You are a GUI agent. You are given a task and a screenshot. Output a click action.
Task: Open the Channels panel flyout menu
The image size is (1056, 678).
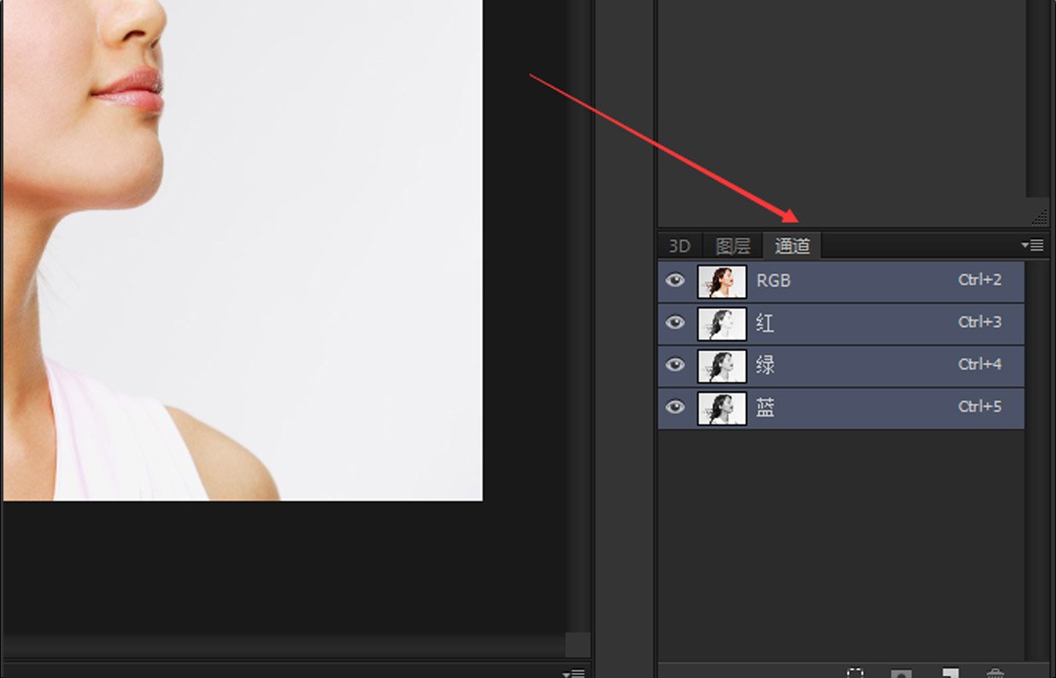coord(1032,245)
